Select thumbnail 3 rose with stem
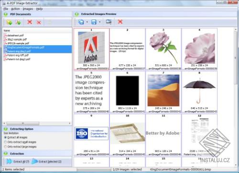 point(163,49)
